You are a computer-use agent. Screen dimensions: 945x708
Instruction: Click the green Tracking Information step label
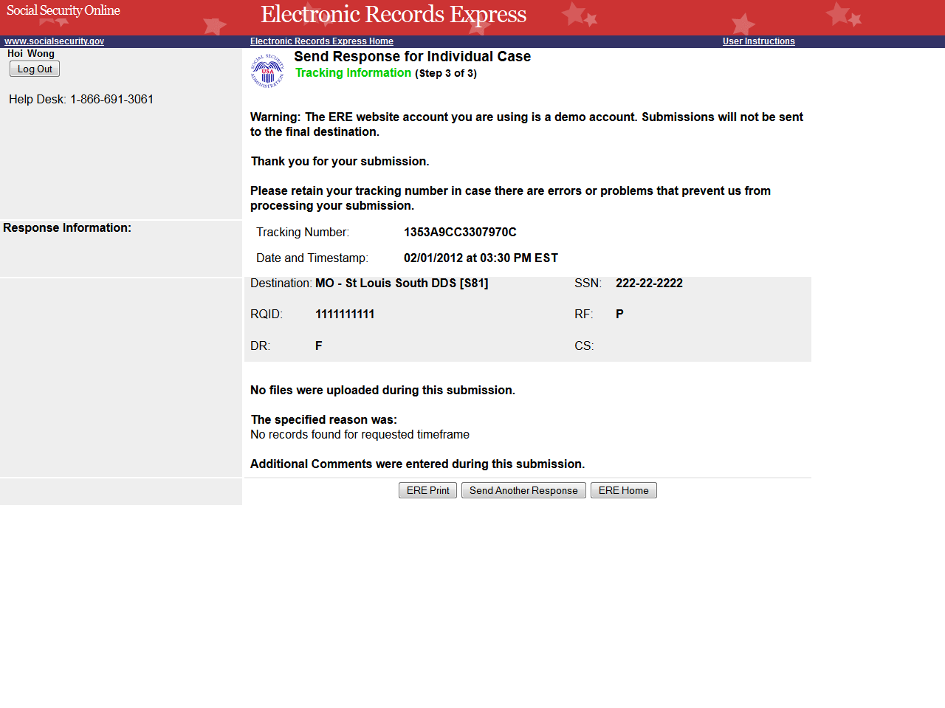click(353, 72)
